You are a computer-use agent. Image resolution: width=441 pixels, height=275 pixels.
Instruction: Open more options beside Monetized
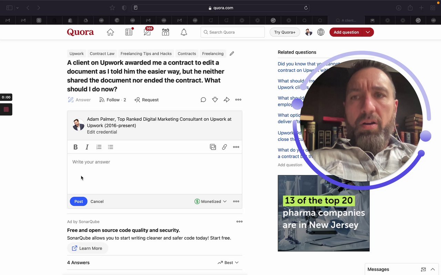tap(236, 201)
